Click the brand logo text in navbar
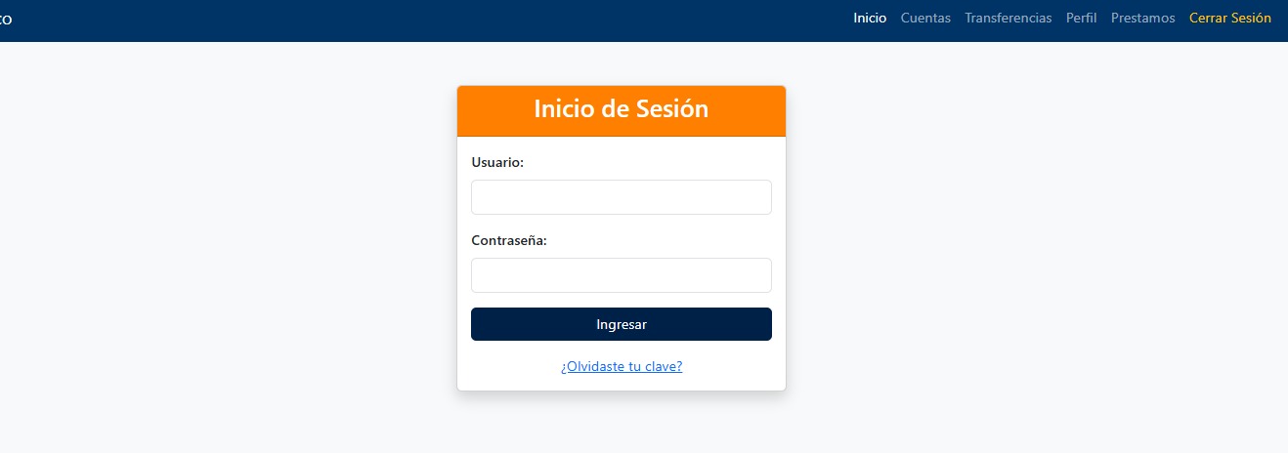Image resolution: width=1288 pixels, height=453 pixels. [6, 19]
